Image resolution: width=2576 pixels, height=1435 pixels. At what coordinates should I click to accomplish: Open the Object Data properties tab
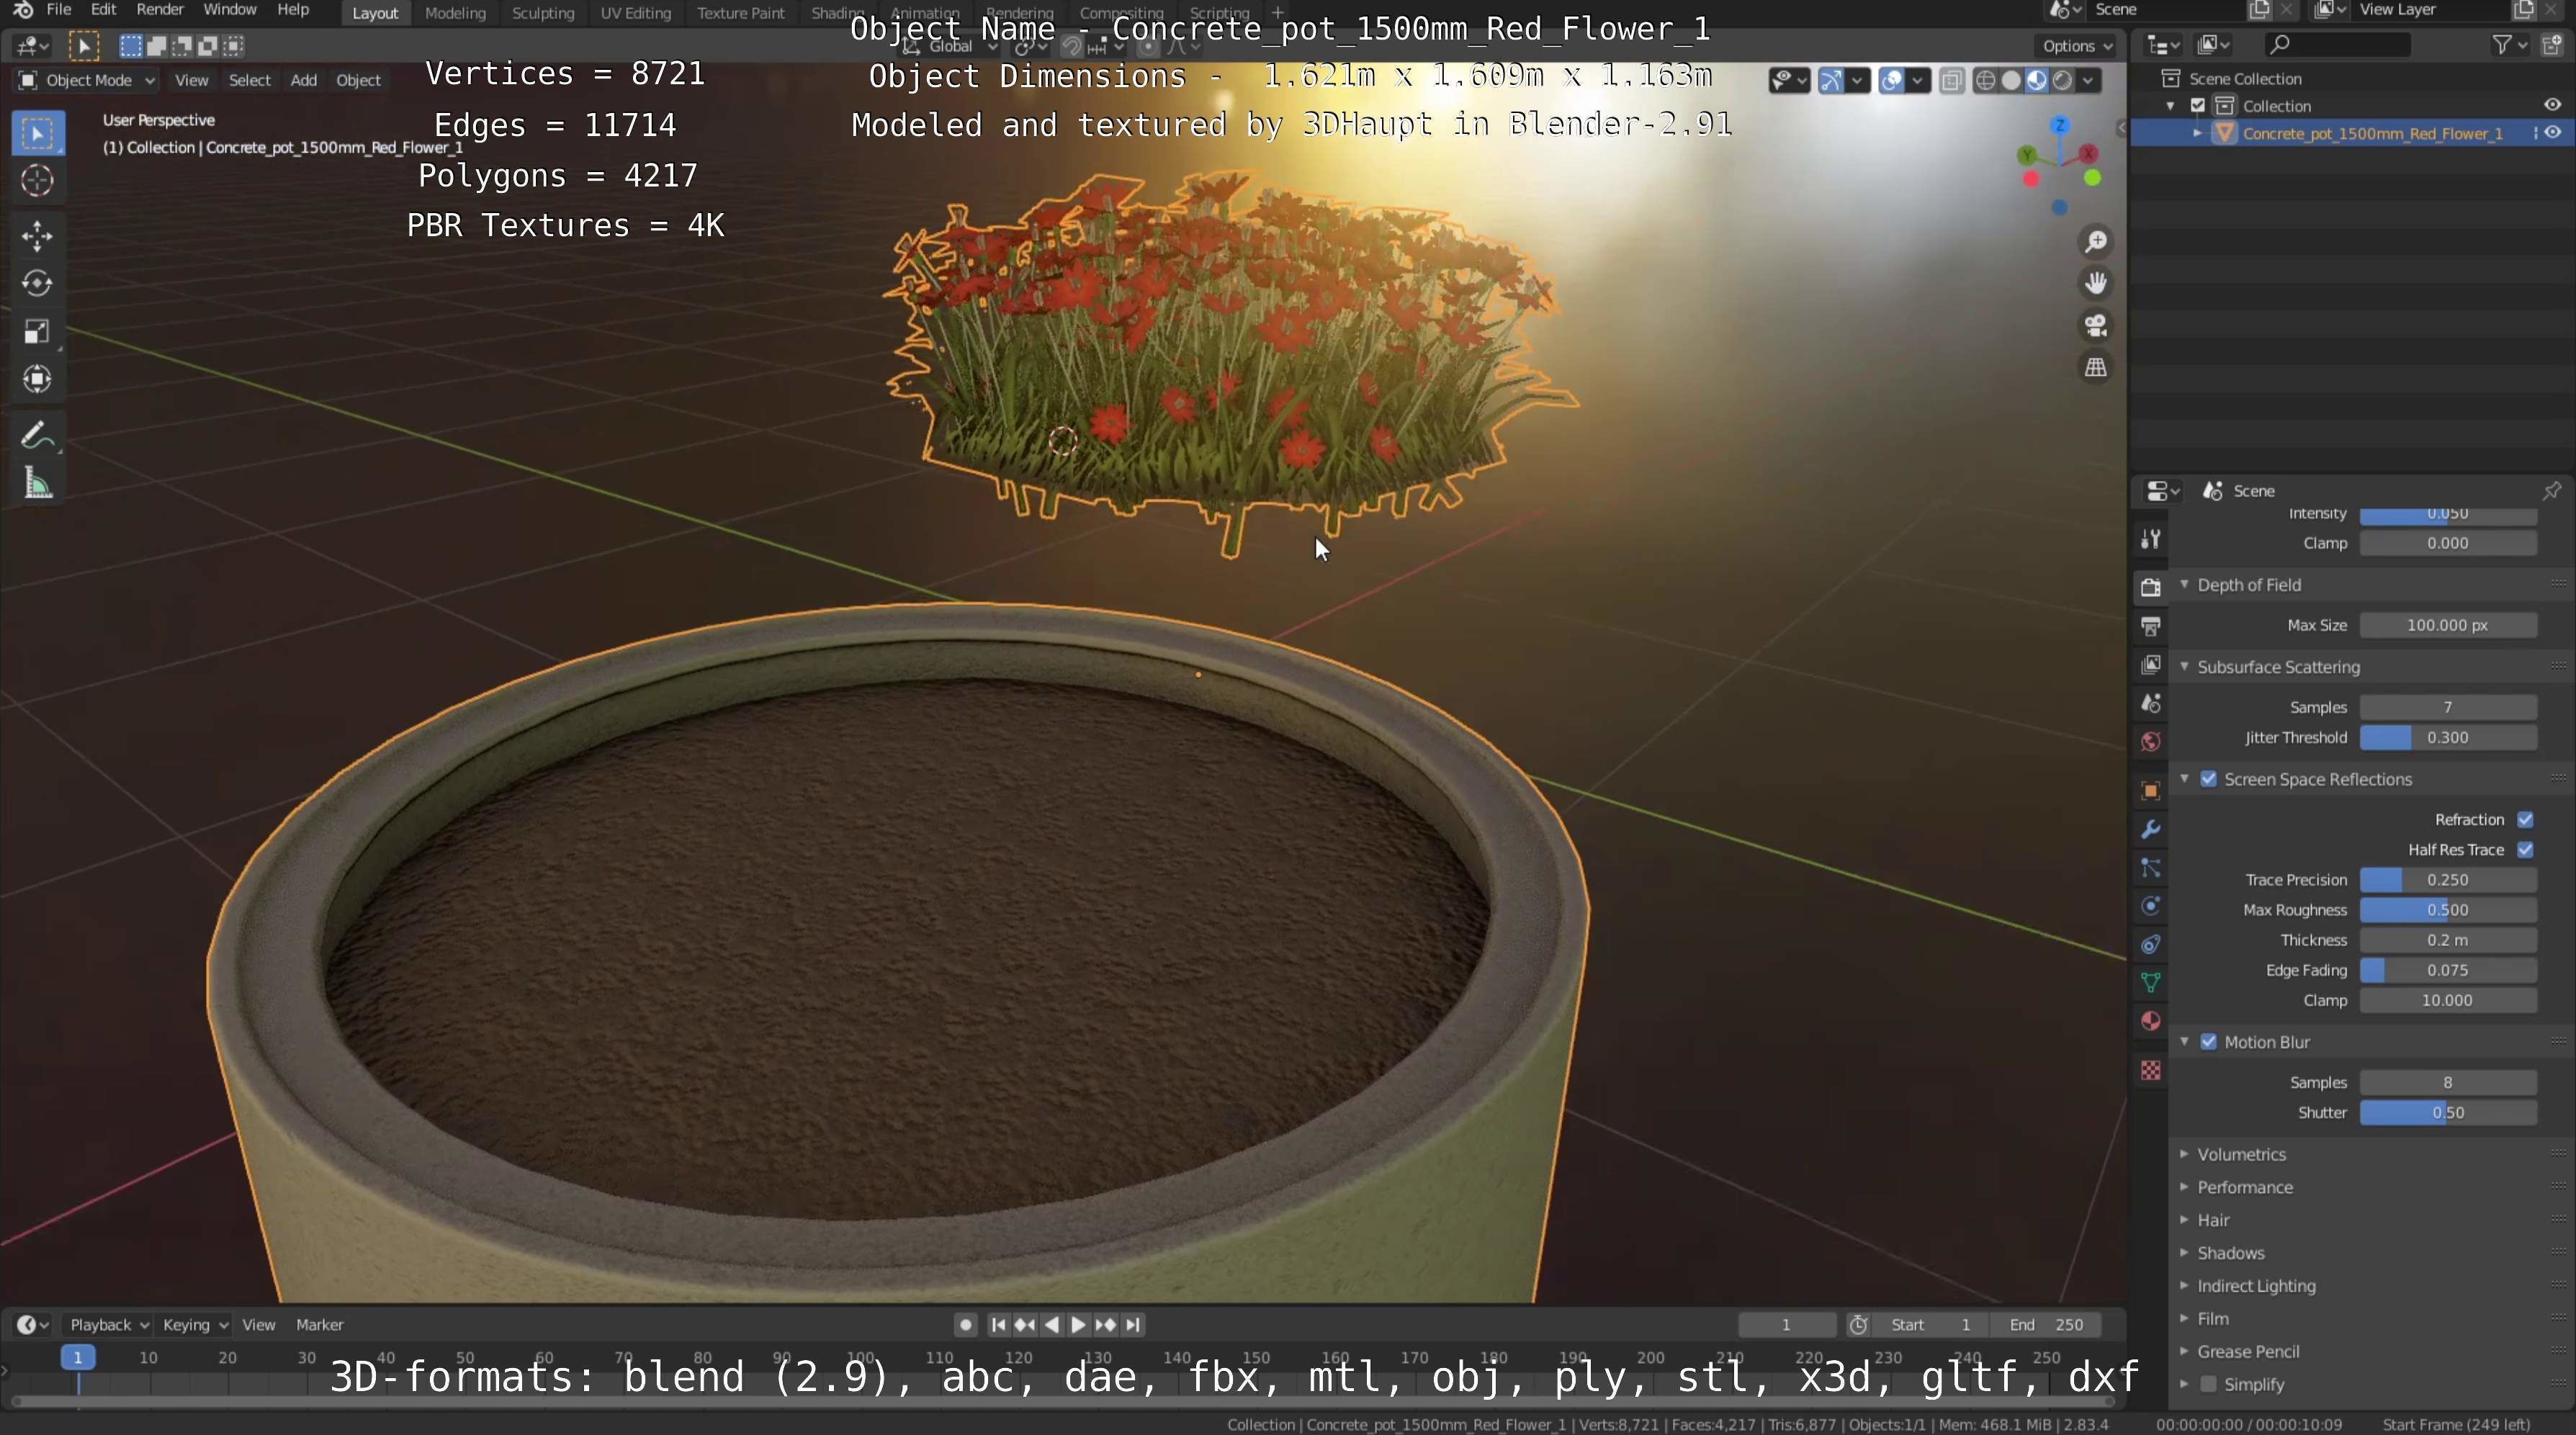[2150, 982]
